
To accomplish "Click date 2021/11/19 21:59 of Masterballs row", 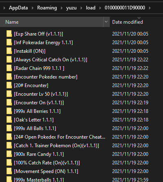I will (130, 180).
